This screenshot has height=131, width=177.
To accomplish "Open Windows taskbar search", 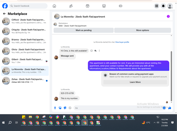I will [10, 123].
